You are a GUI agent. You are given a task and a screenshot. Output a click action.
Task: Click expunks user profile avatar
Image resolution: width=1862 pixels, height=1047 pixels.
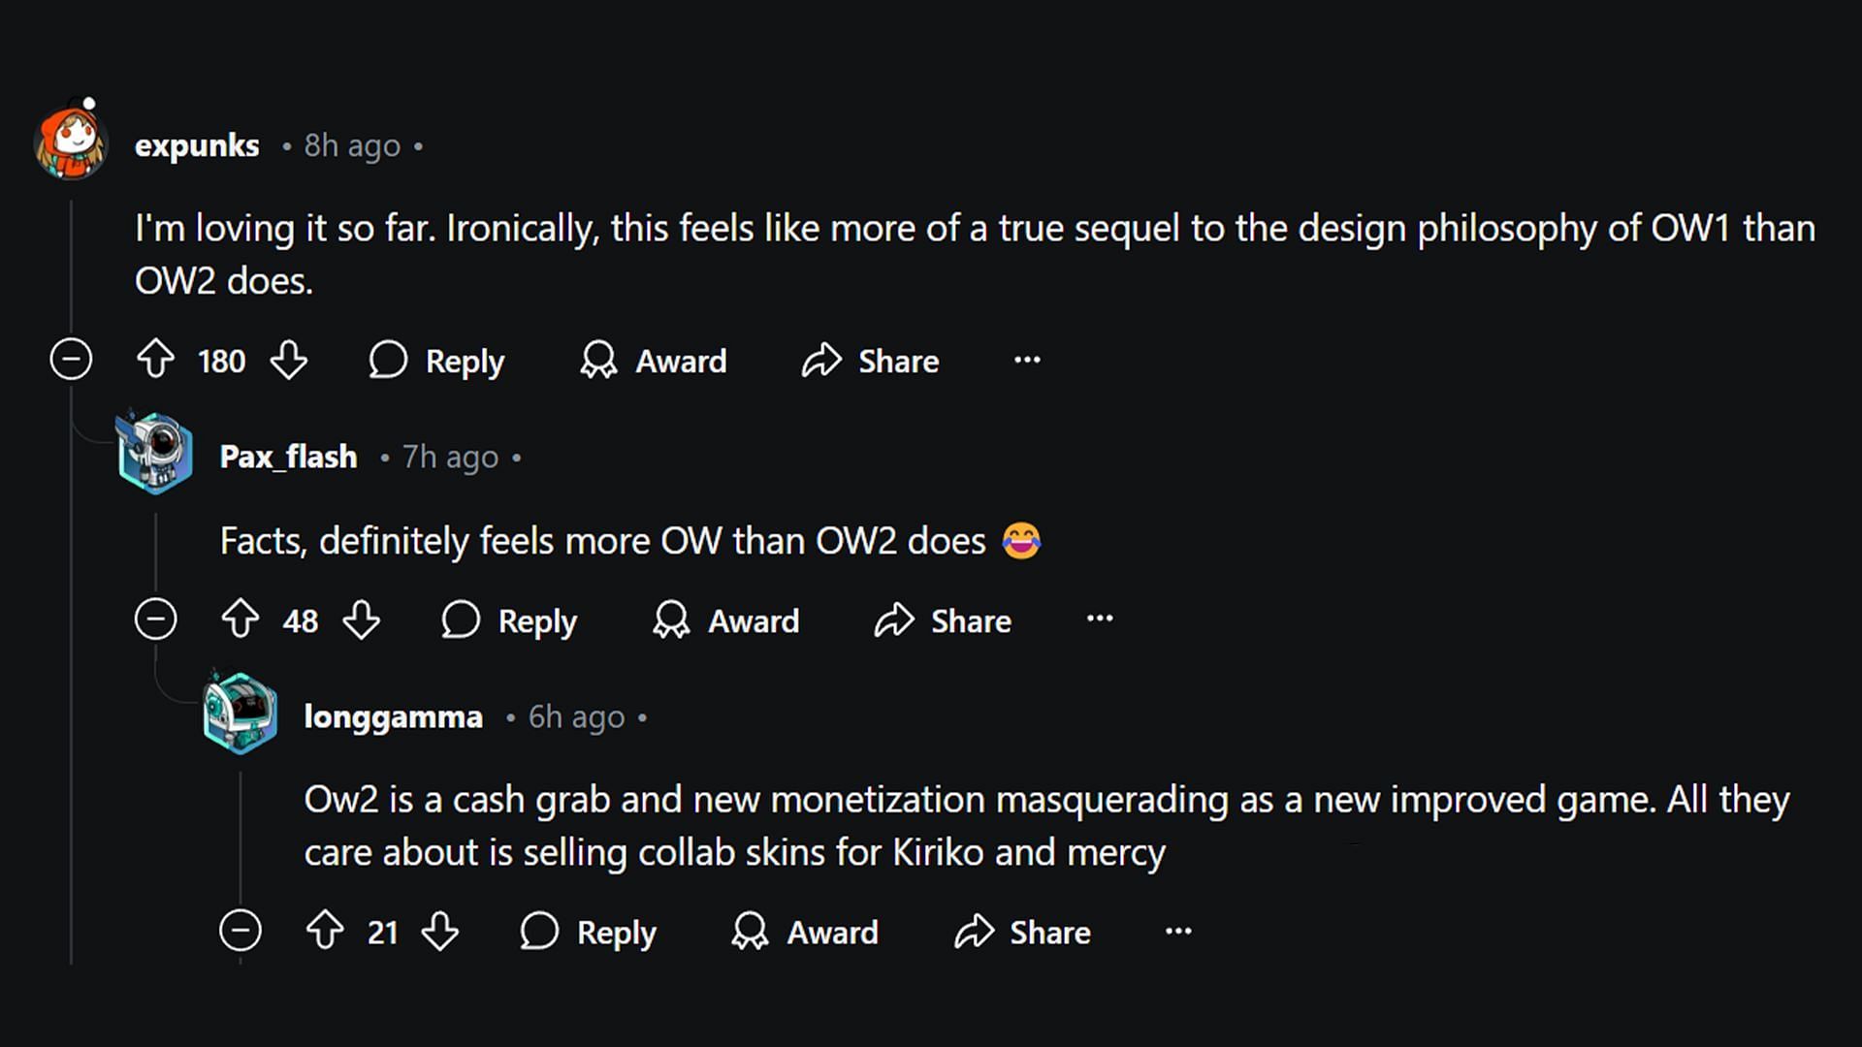71,140
